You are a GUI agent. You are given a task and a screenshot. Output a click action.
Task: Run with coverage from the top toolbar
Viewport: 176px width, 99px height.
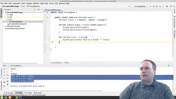[x=157, y=6]
